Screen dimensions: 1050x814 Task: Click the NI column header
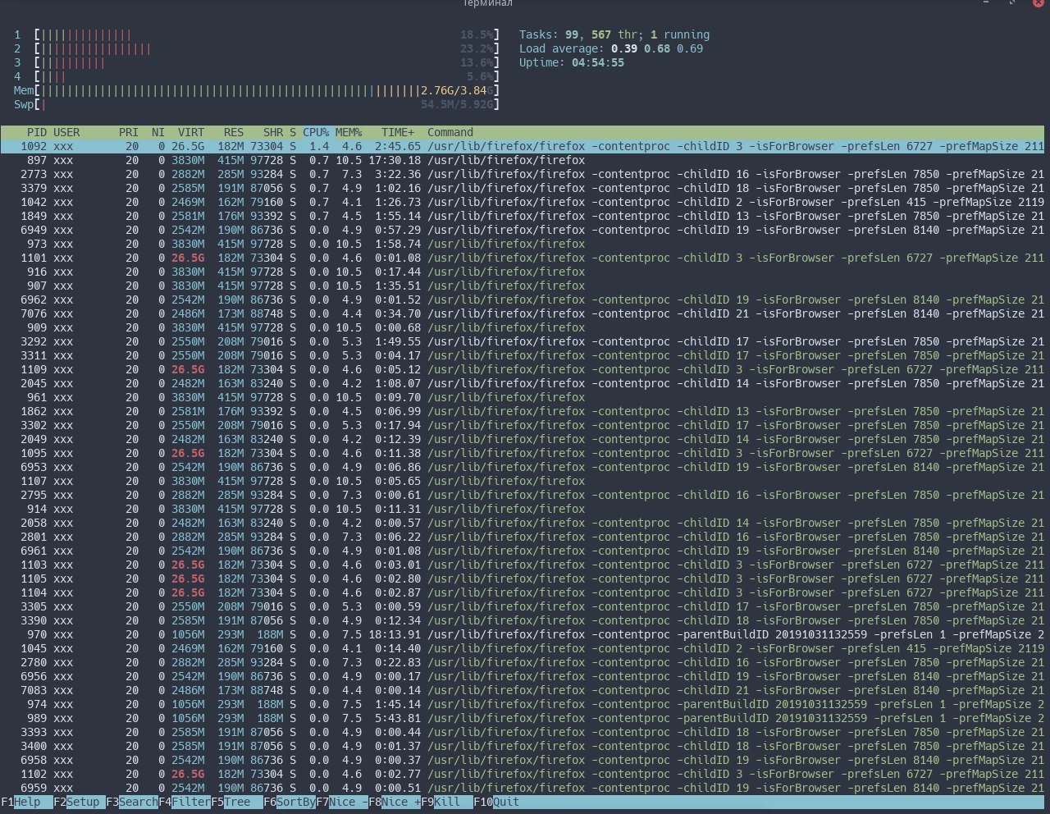[x=158, y=132]
